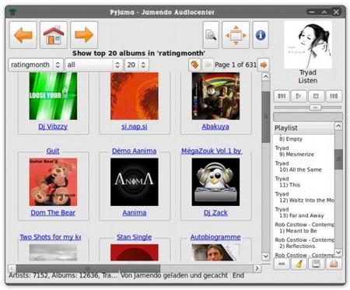This screenshot has width=350, height=290.
Task: Open the MégaZouk Vol.1 album link
Action: pos(212,151)
